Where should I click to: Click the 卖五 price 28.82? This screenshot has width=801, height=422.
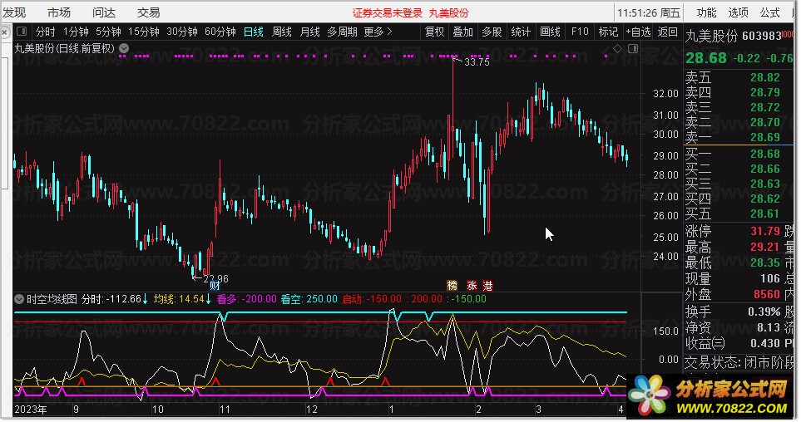tap(764, 77)
